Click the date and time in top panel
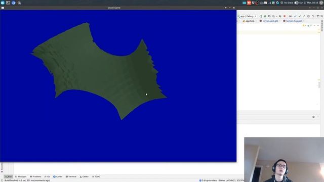The image size is (324, 182). pyautogui.click(x=309, y=3)
